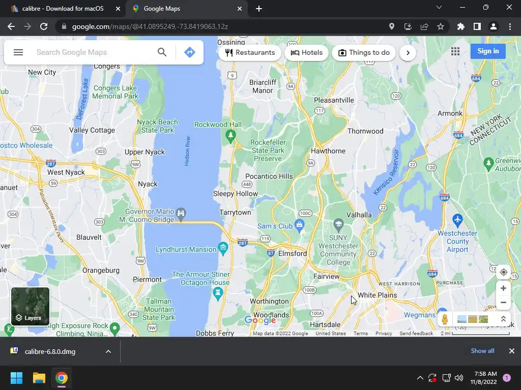Show hidden system tray icons
Image resolution: width=521 pixels, height=390 pixels.
pyautogui.click(x=420, y=378)
